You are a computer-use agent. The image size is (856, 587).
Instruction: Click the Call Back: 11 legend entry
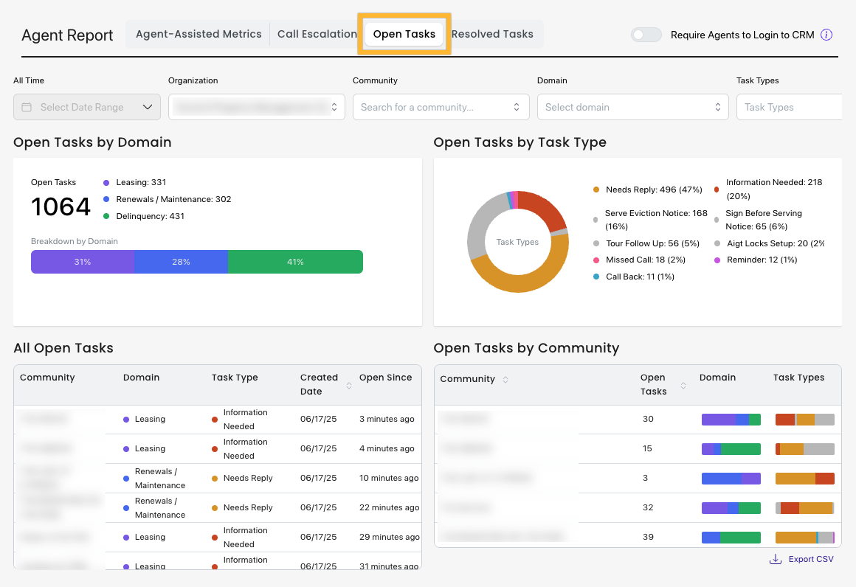(x=634, y=277)
